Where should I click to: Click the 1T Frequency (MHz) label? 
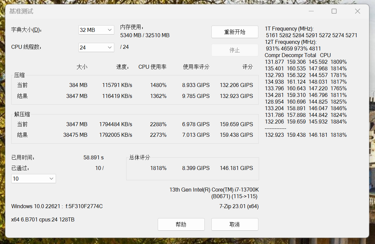[289, 29]
